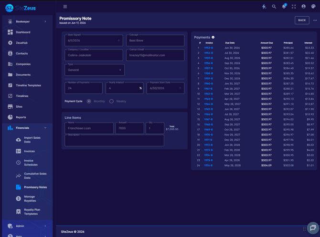Expand the Beekeeper menu chevron
320x237 pixels.
(x=45, y=21)
